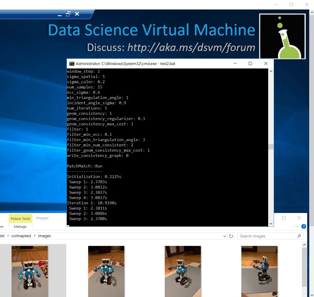This screenshot has height=297, width=314.
Task: Click the scroll-down arrow on the console scrollbar
Action: coord(271,223)
